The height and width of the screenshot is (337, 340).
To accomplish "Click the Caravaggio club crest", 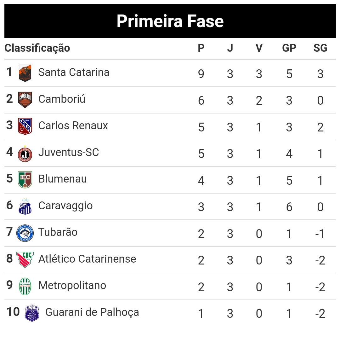I will click(25, 206).
